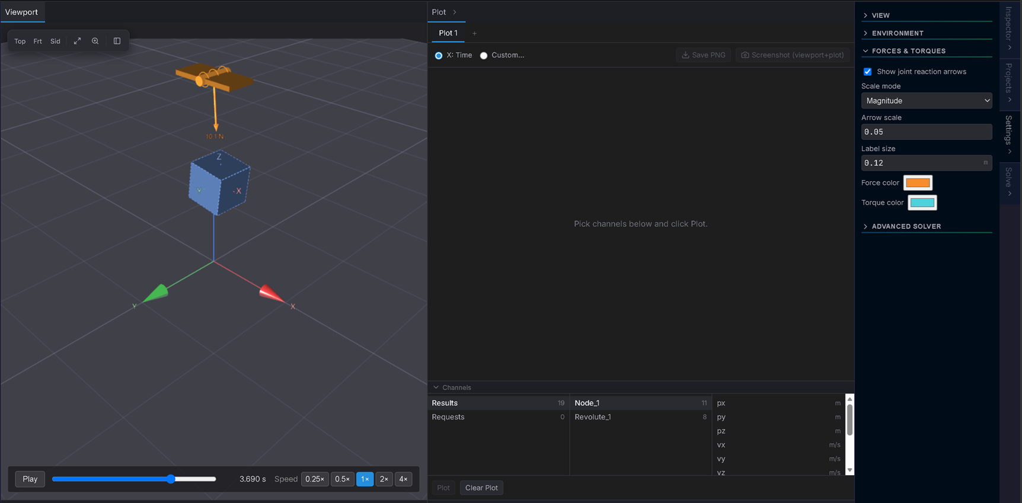Image resolution: width=1022 pixels, height=503 pixels.
Task: Select the Requests channel group
Action: click(499, 417)
